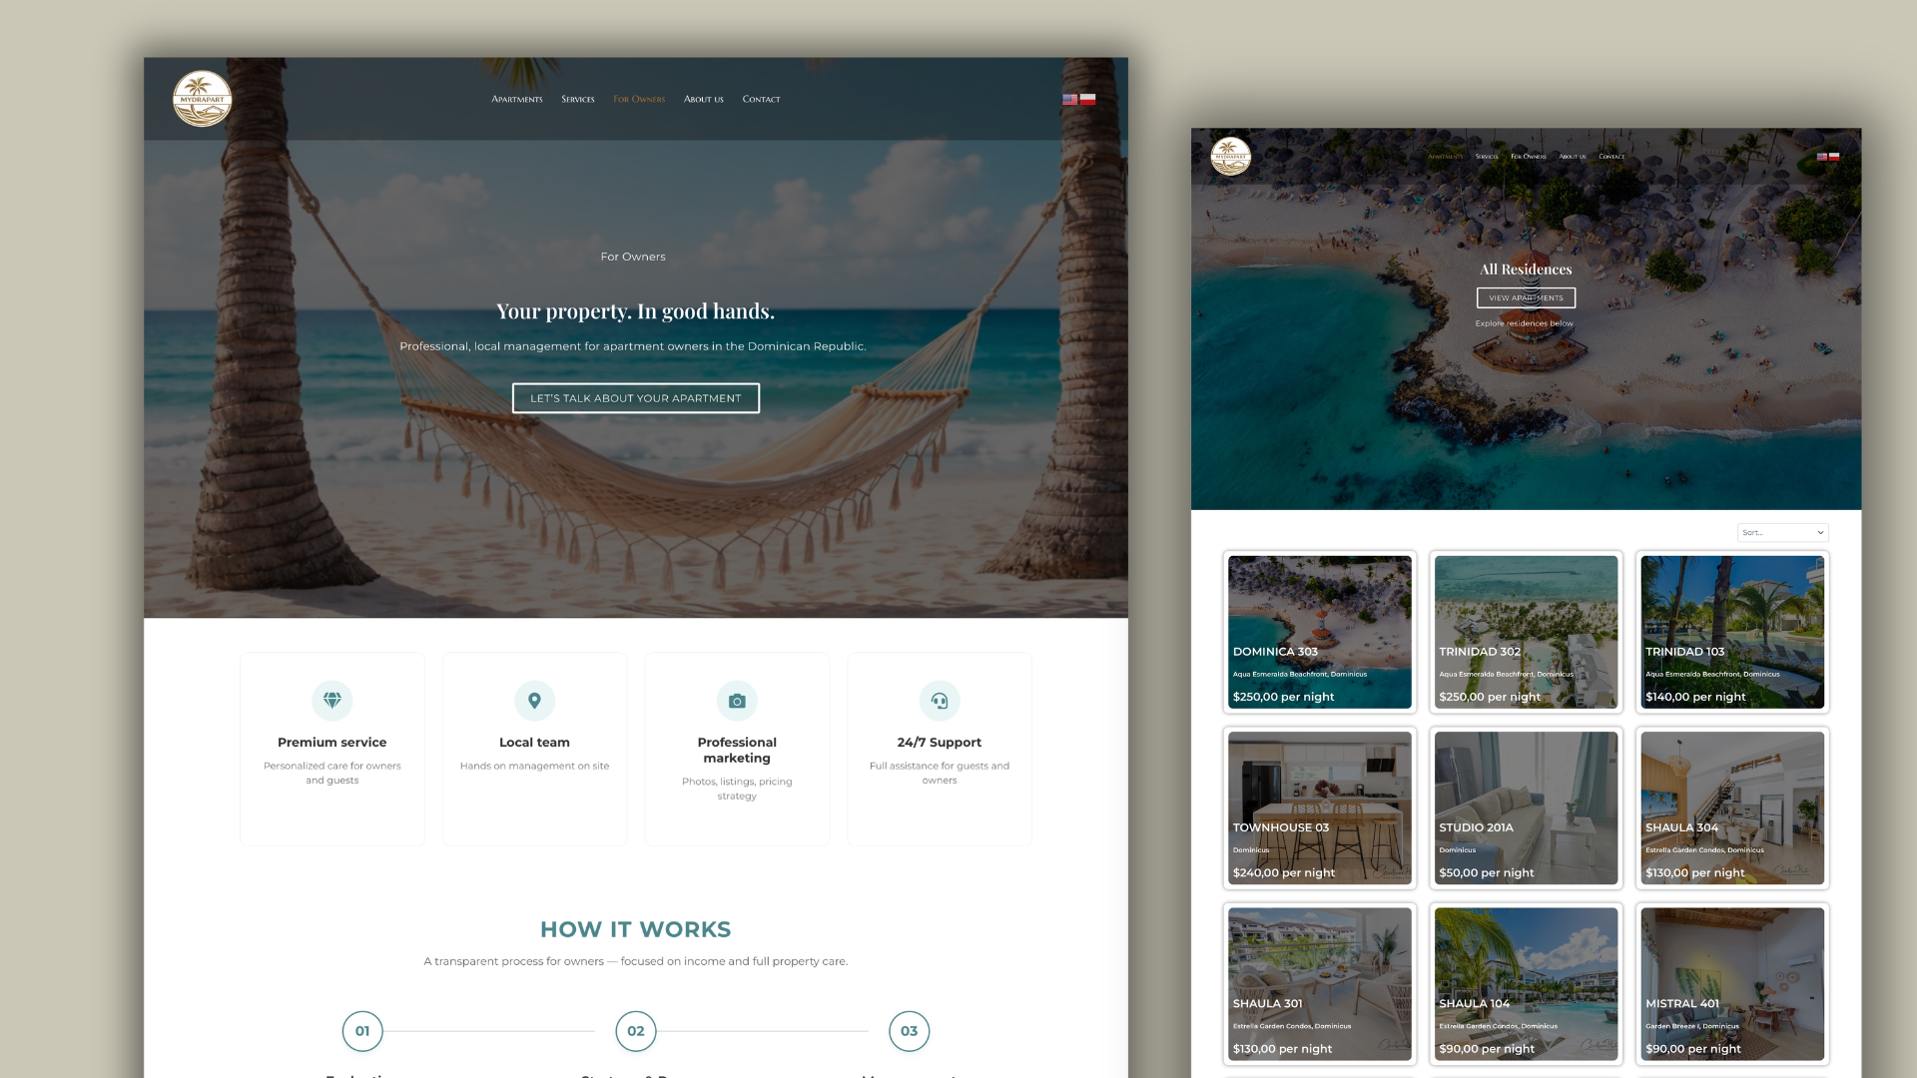Click Let's Talk About Your Apartment button
1917x1078 pixels.
coord(636,398)
